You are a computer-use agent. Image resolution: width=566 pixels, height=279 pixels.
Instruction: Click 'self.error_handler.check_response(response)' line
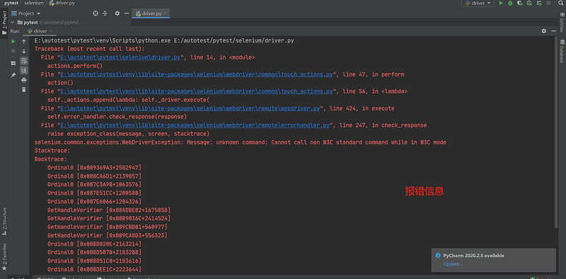(117, 117)
